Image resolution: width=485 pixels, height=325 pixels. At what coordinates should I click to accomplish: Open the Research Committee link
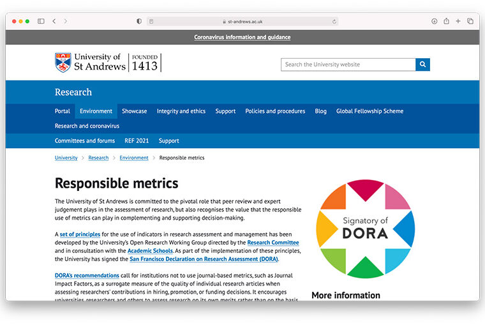pos(273,243)
